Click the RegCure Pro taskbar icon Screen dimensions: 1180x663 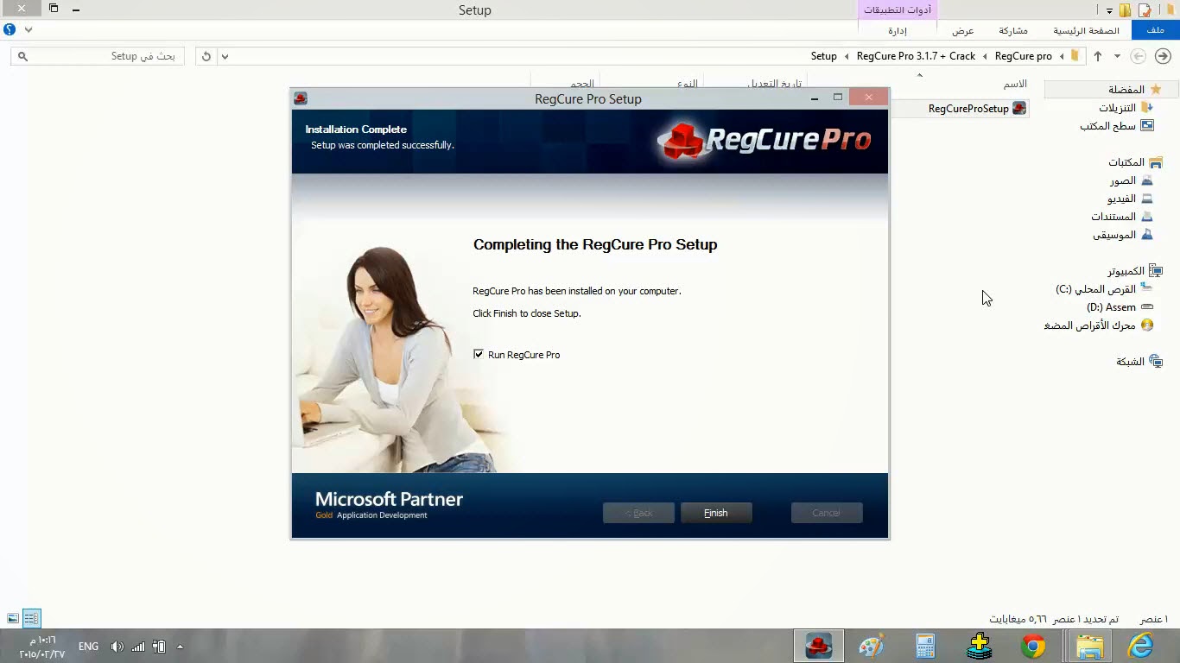pyautogui.click(x=818, y=646)
